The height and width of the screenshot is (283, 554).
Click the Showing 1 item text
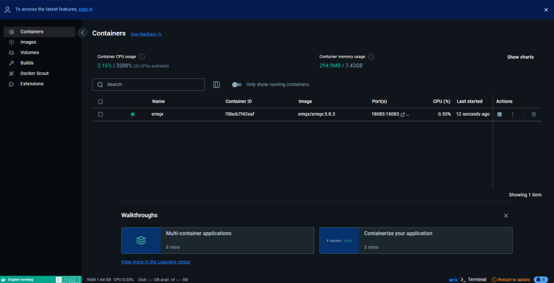(525, 195)
